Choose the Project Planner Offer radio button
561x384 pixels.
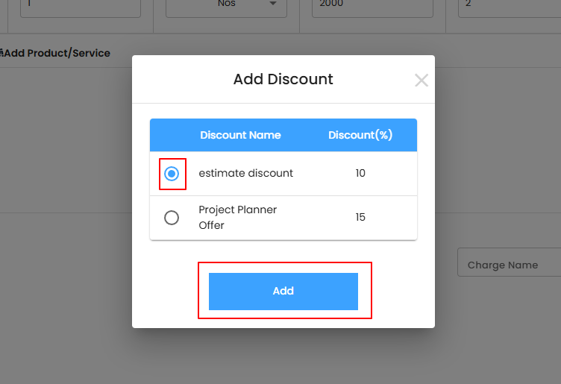click(172, 218)
